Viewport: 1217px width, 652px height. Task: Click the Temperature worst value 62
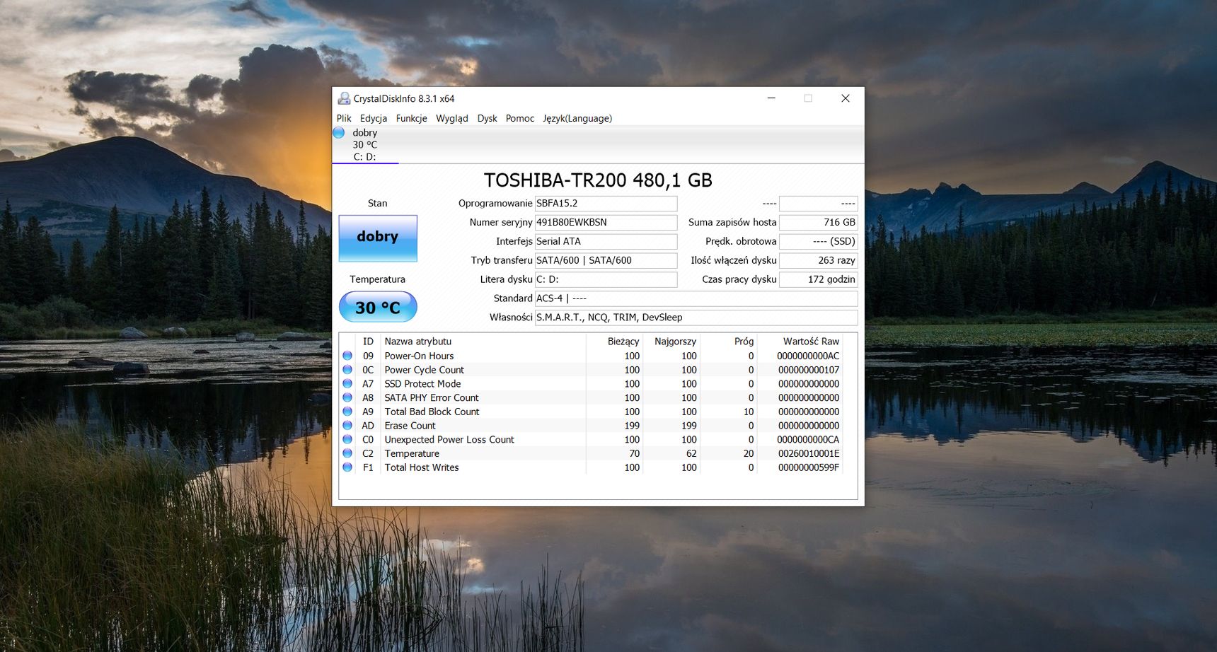point(691,453)
